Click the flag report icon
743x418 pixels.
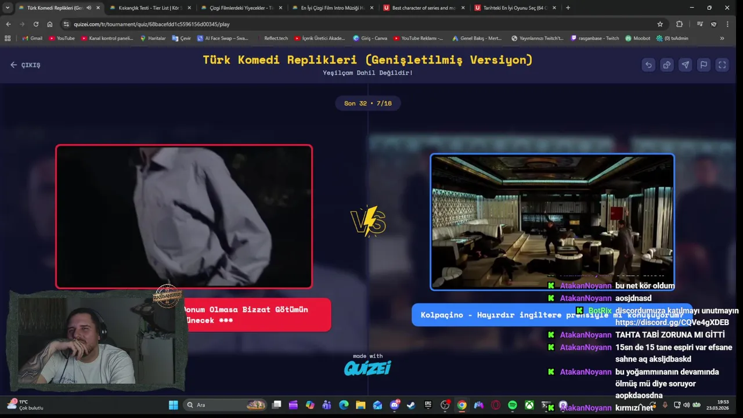(704, 65)
